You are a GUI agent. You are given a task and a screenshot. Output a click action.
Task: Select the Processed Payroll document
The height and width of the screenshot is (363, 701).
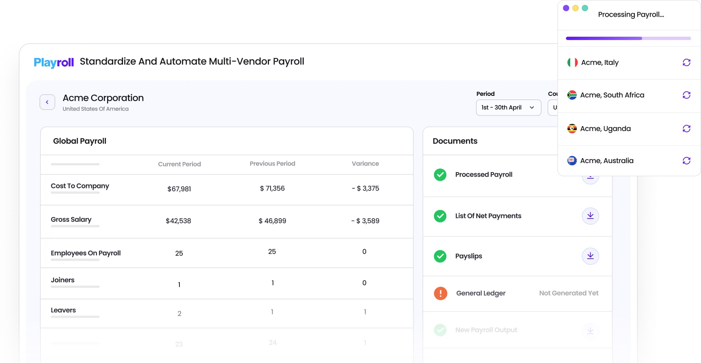pyautogui.click(x=484, y=175)
